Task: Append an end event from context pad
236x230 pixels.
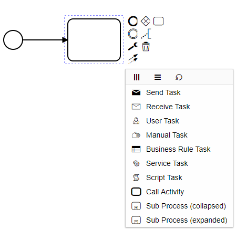Action: pyautogui.click(x=133, y=21)
